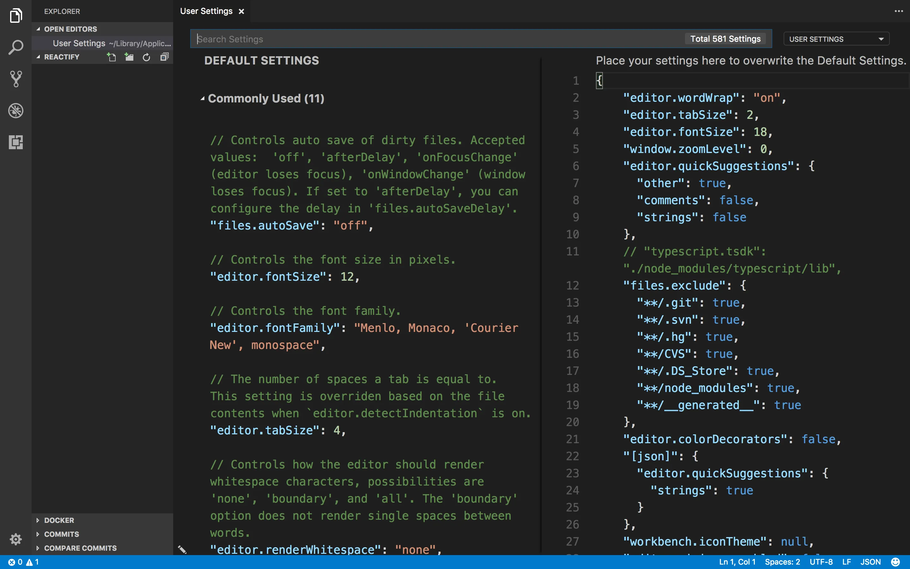Click New Folder icon in REACTIFY header
910x569 pixels.
point(129,57)
